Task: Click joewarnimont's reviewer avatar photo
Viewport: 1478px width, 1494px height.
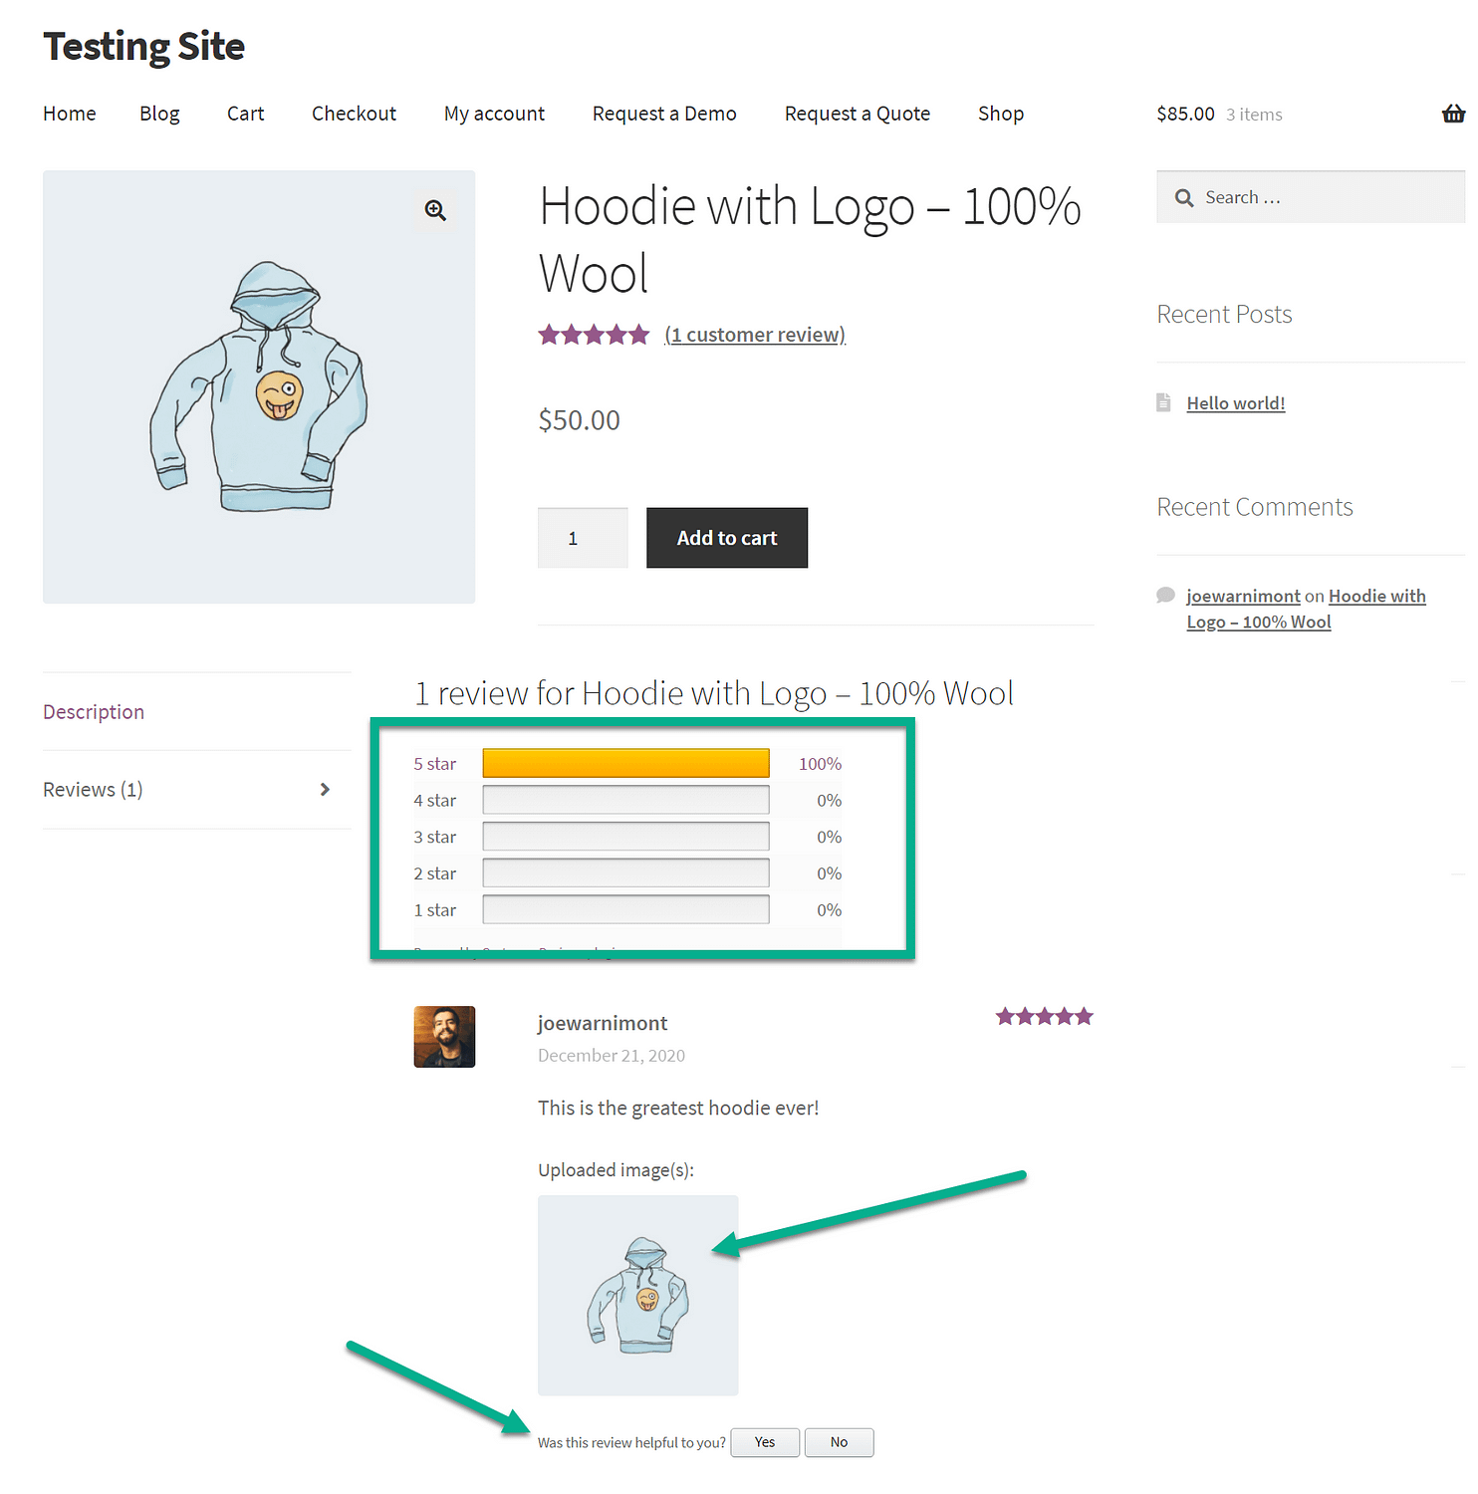Action: (x=444, y=1037)
